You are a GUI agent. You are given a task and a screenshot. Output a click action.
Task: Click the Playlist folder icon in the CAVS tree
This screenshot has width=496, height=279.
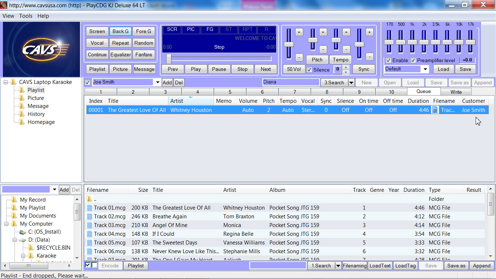point(22,90)
